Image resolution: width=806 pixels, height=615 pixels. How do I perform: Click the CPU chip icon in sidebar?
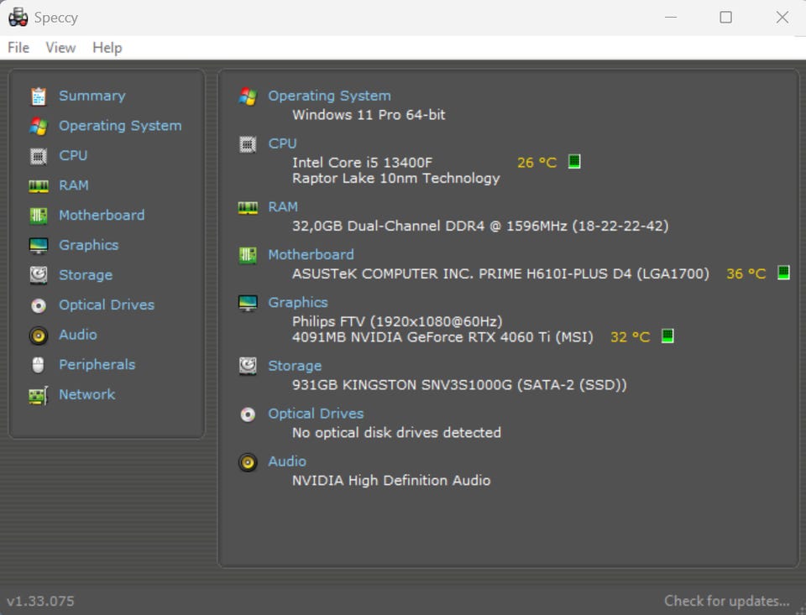point(39,156)
